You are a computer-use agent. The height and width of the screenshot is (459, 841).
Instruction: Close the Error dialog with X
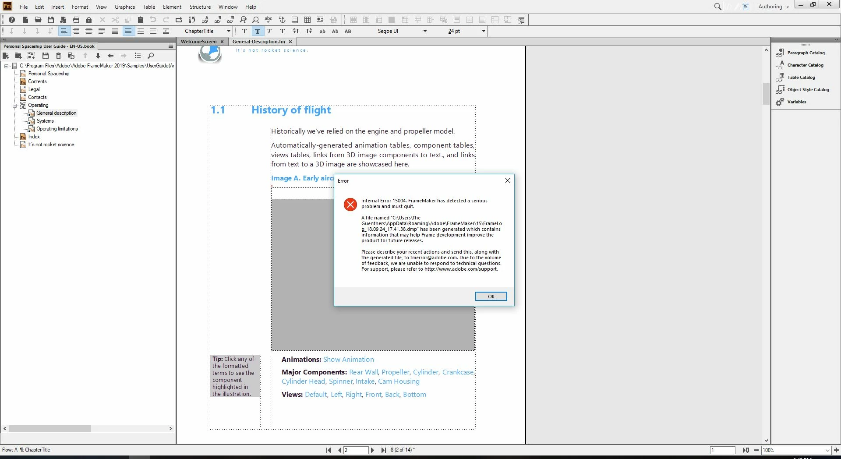[507, 180]
